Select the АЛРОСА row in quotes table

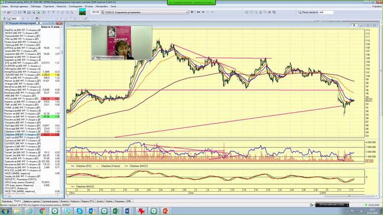pos(32,48)
